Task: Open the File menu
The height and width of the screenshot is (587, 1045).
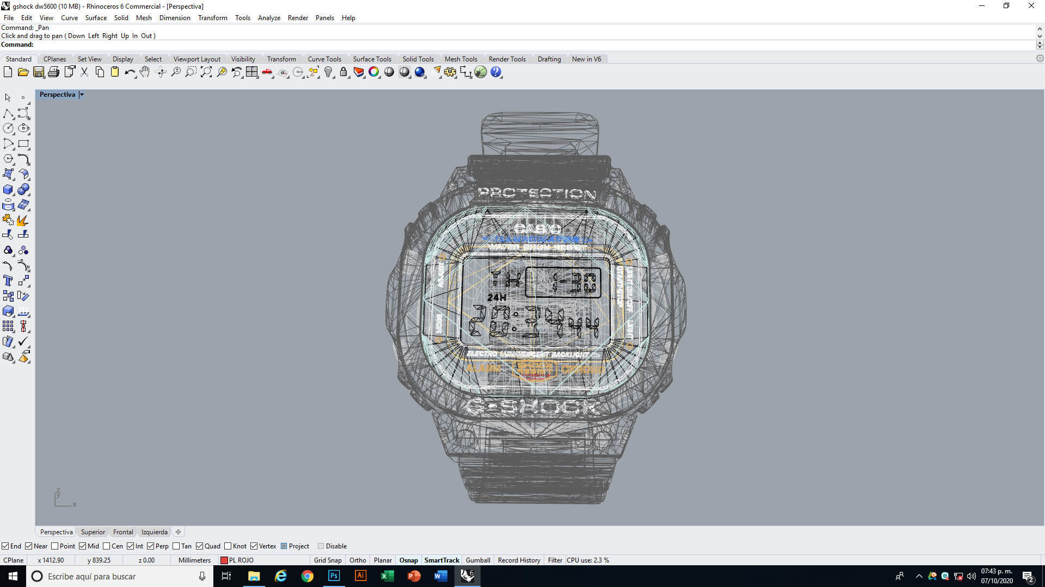Action: (9, 18)
